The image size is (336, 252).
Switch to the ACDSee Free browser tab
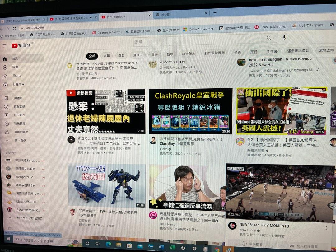pos(23,20)
